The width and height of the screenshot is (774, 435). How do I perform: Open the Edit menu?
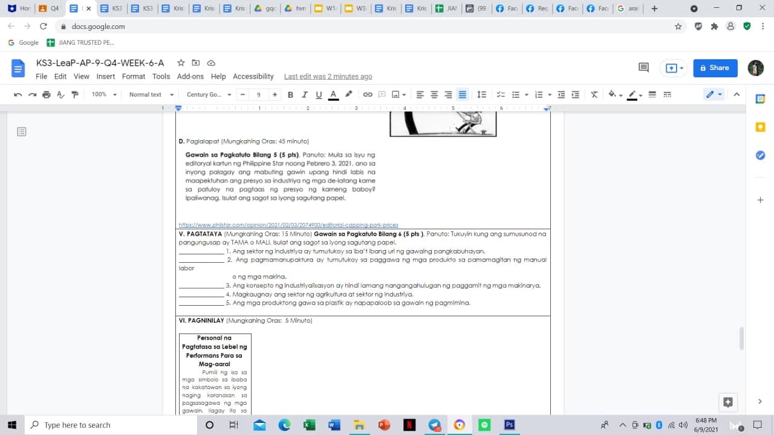[60, 77]
